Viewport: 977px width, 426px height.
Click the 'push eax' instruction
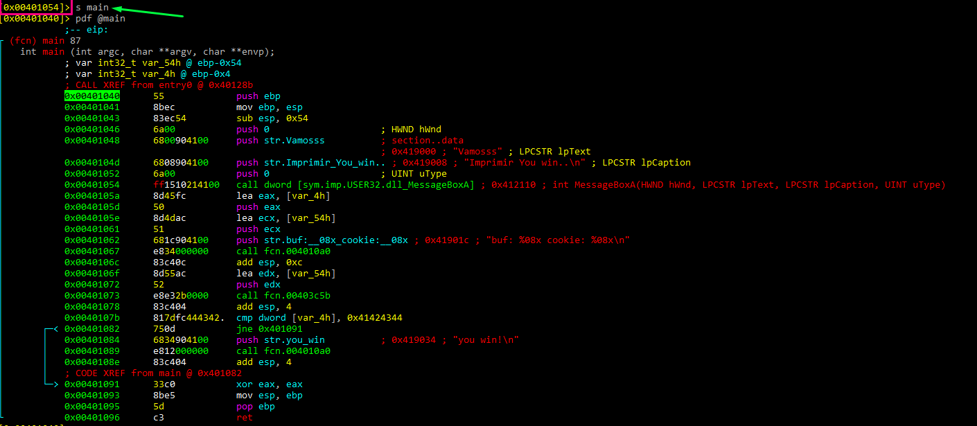[x=258, y=206]
